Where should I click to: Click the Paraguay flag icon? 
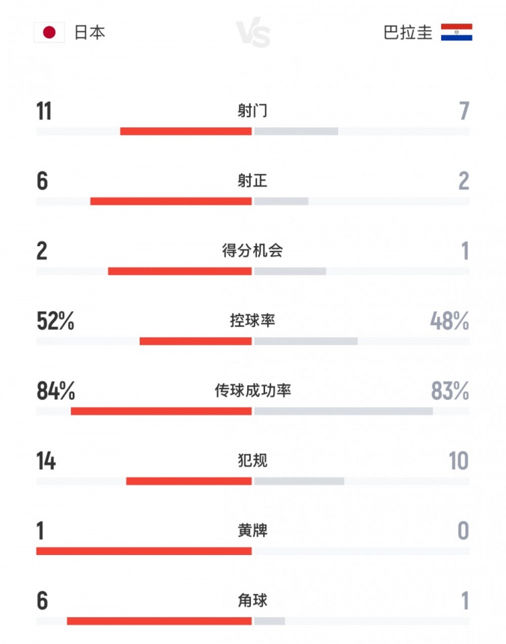(x=457, y=32)
